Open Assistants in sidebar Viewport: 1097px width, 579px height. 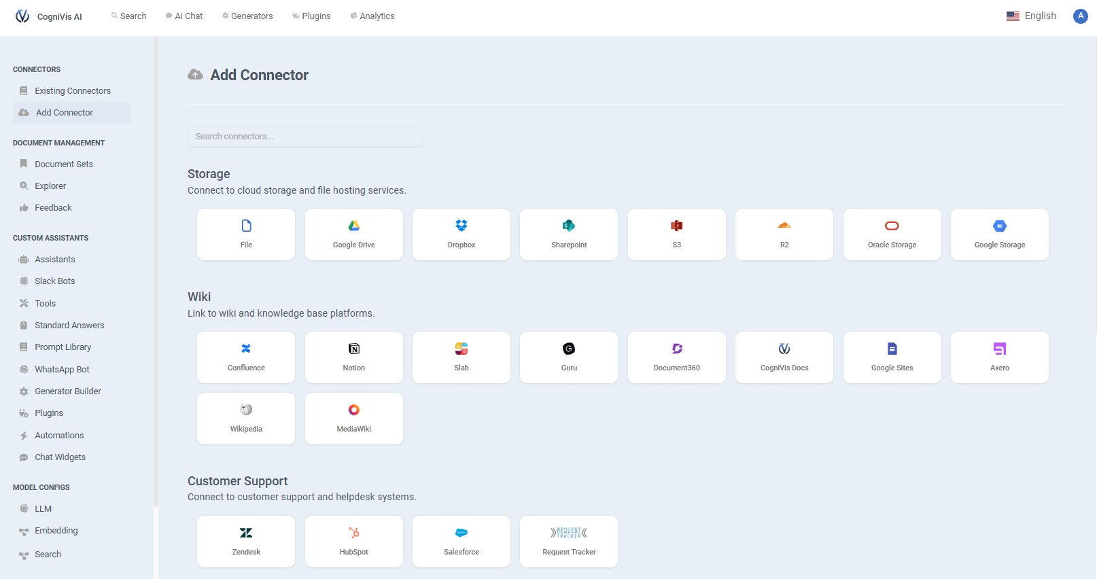coord(71,259)
